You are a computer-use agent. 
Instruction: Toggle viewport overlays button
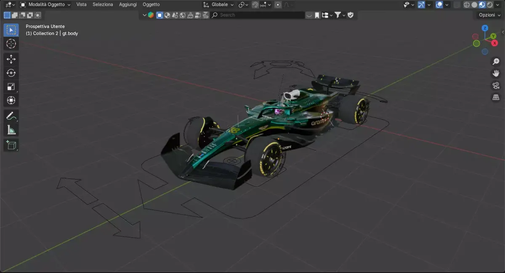click(439, 5)
